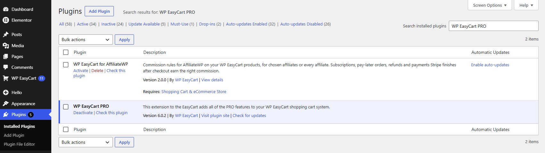Image resolution: width=545 pixels, height=153 pixels.
Task: Click the Plugins plug icon
Action: (5, 114)
